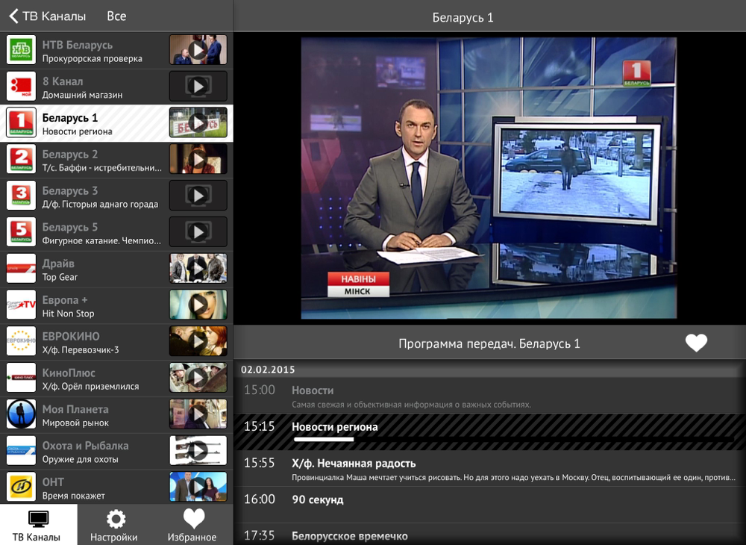Select the ЕВРОКИНО channel logo
This screenshot has height=545, width=746.
pos(21,340)
